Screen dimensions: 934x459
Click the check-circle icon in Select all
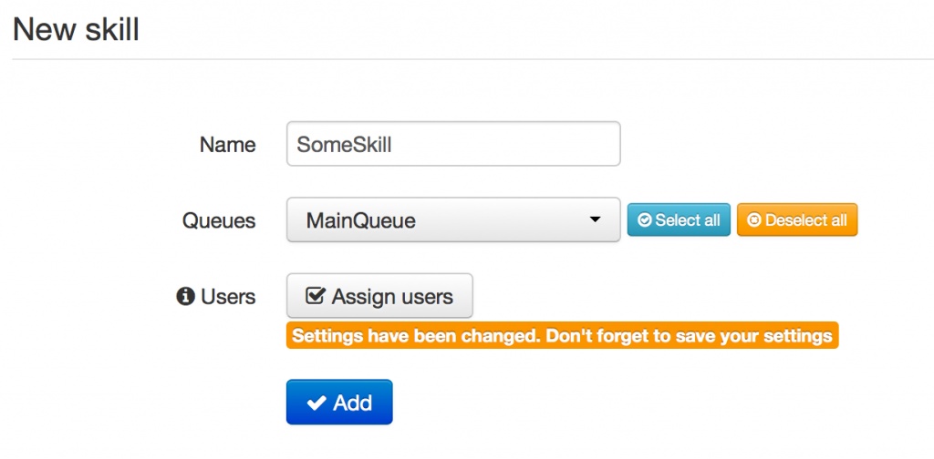(645, 220)
